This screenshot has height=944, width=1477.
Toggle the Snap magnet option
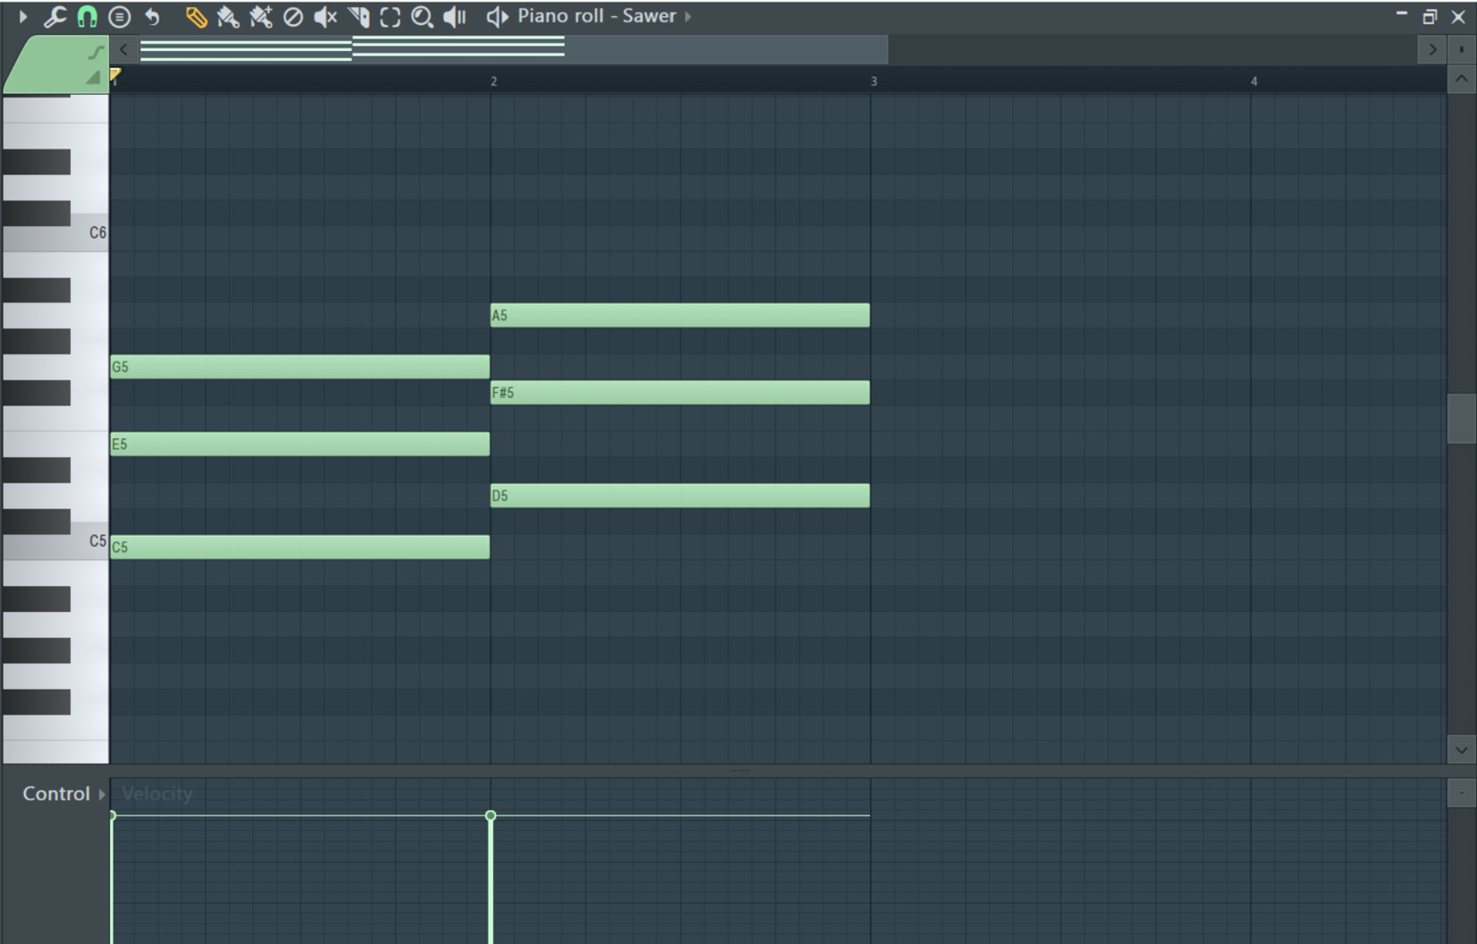click(x=87, y=16)
